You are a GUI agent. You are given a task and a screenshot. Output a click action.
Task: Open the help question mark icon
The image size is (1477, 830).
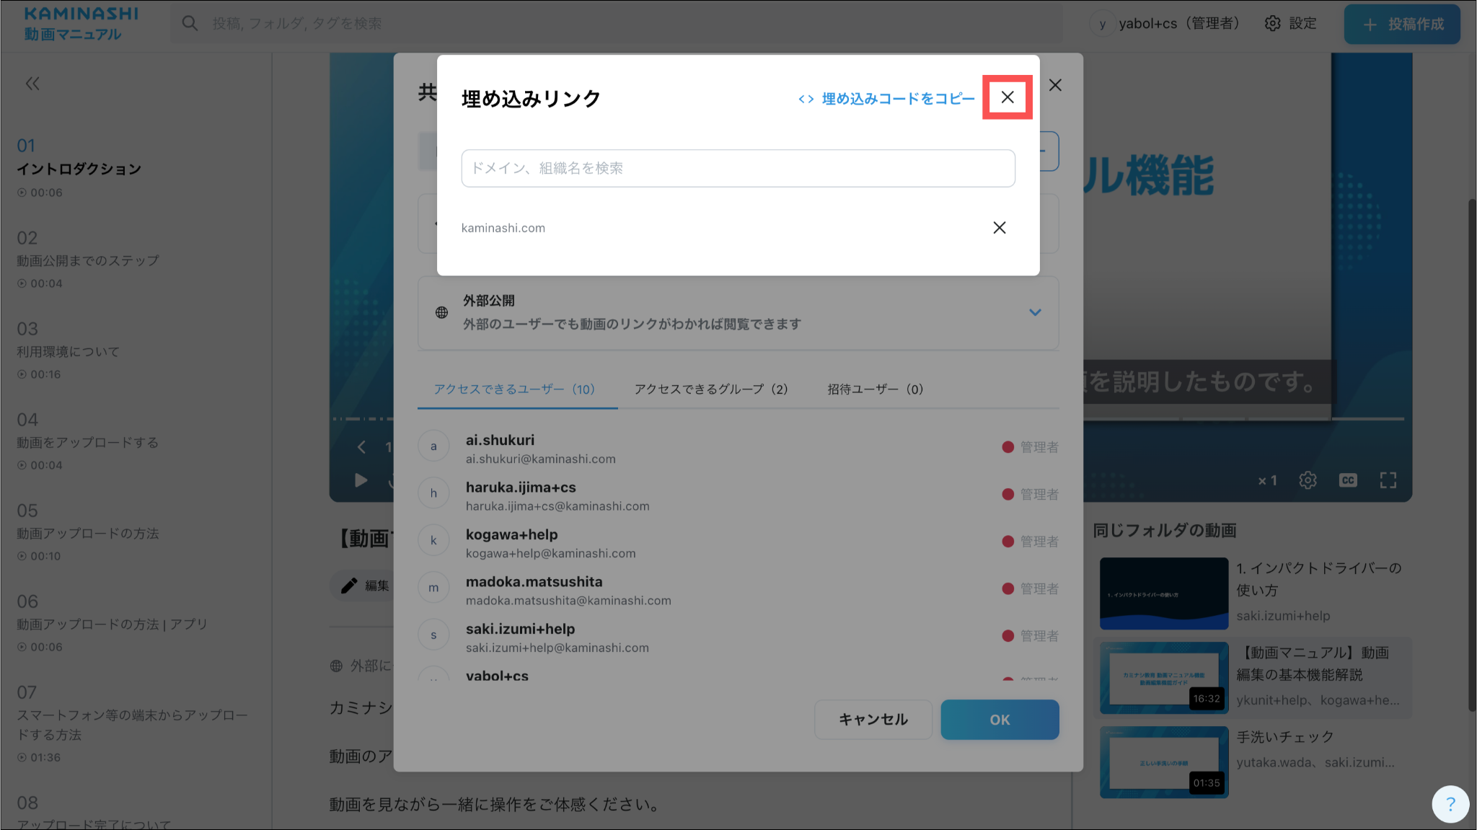pos(1450,803)
